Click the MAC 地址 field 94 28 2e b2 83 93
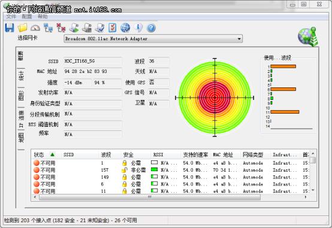Viewport: 332px width, 228px height. tap(93, 71)
